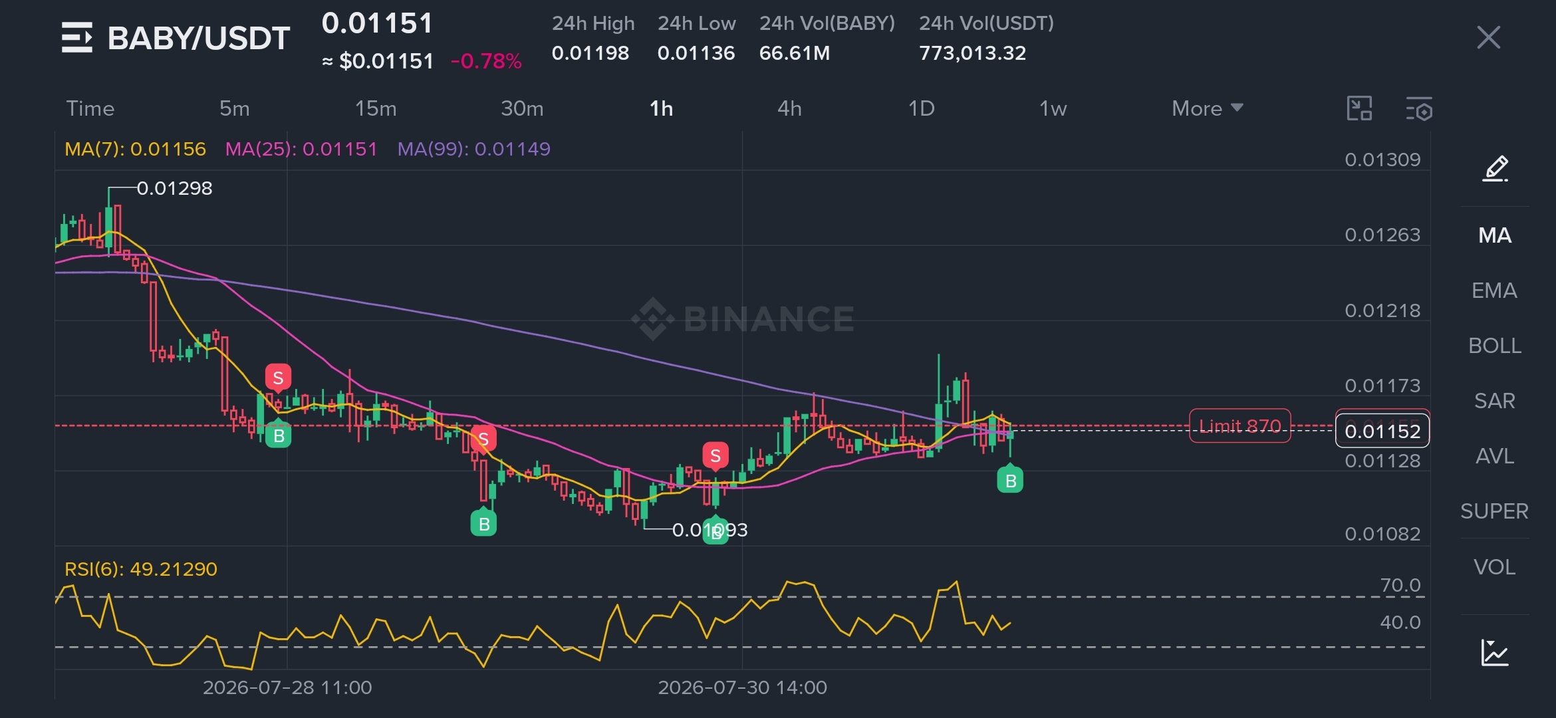Image resolution: width=1556 pixels, height=718 pixels.
Task: Switch to the 5m interval
Action: 235,108
